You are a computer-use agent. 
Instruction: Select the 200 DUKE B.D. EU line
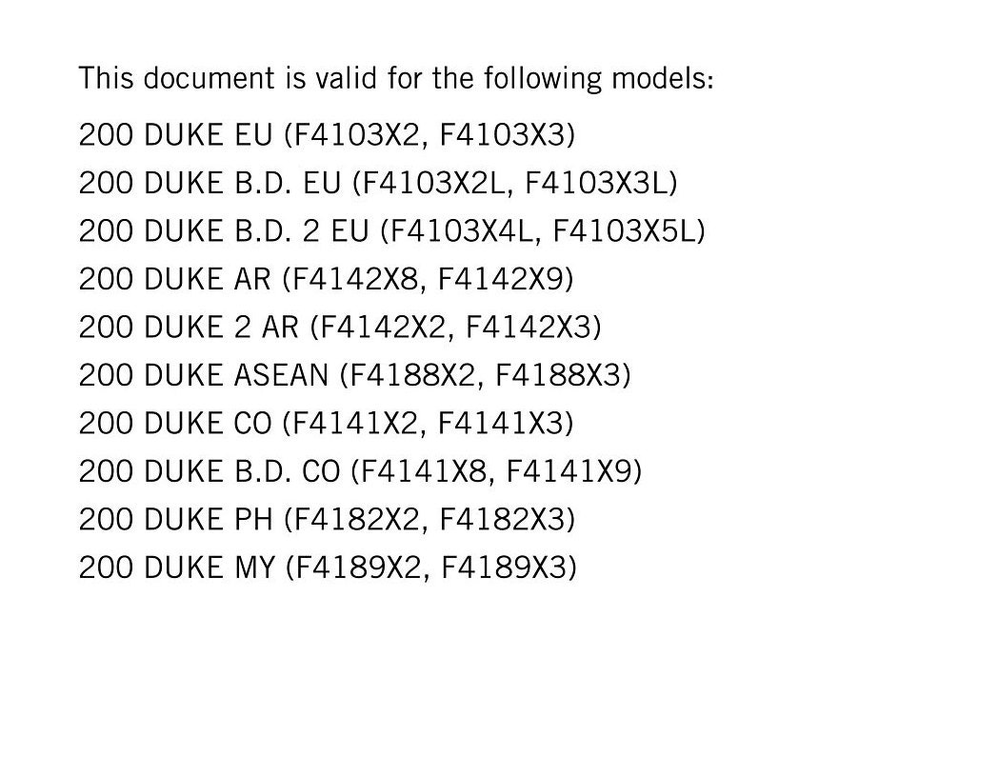378,183
